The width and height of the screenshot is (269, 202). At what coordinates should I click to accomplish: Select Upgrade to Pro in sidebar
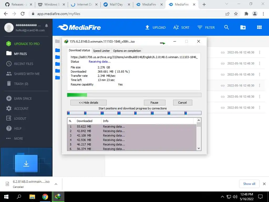click(x=23, y=44)
